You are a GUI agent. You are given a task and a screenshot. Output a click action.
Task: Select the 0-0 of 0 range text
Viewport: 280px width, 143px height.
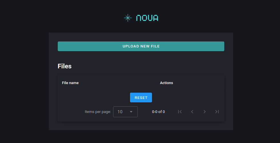point(158,112)
